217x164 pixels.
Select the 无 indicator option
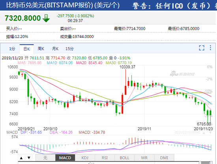[45, 158]
